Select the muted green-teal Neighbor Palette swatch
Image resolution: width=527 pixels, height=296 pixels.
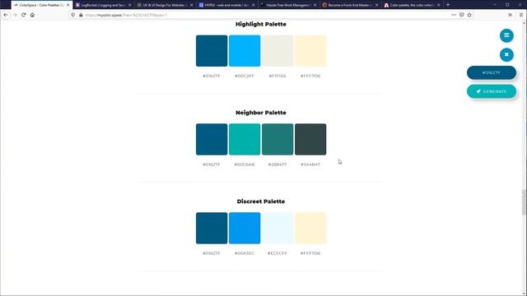pos(277,139)
